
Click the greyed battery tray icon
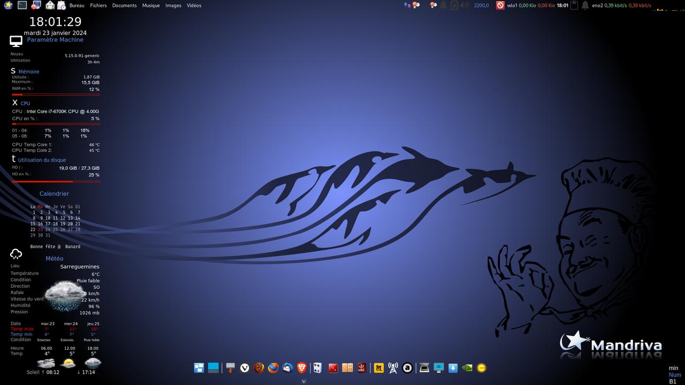point(454,5)
